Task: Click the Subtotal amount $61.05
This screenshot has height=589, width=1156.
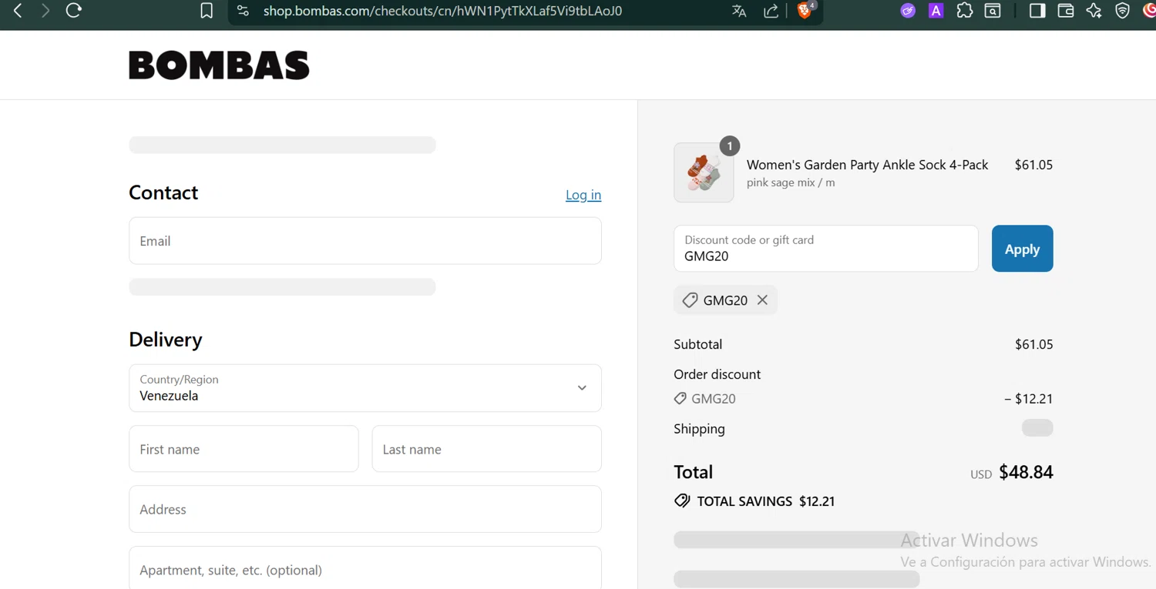Action: tap(1033, 344)
